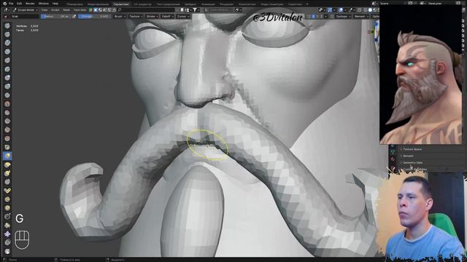
Task: Enable the Dyntopo checkbox
Action: 333,16
